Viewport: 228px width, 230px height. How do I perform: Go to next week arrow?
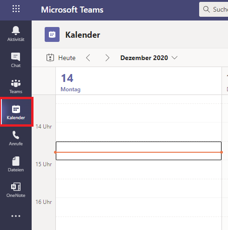coord(107,58)
